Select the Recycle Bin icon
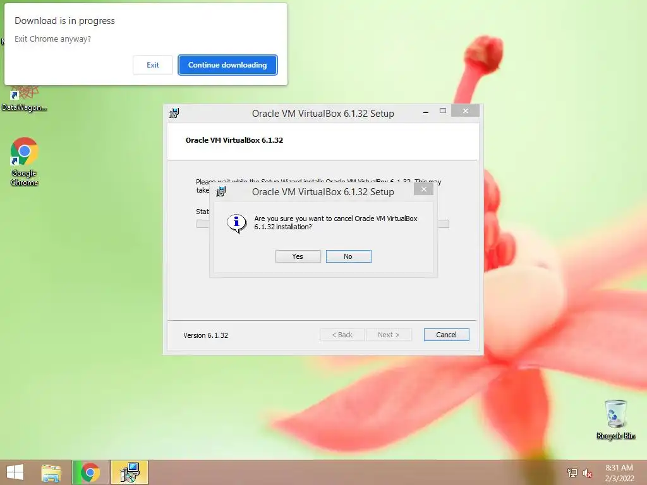The image size is (647, 485). 615,420
